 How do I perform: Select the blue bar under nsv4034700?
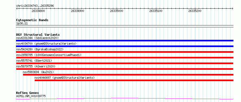point(125,46)
